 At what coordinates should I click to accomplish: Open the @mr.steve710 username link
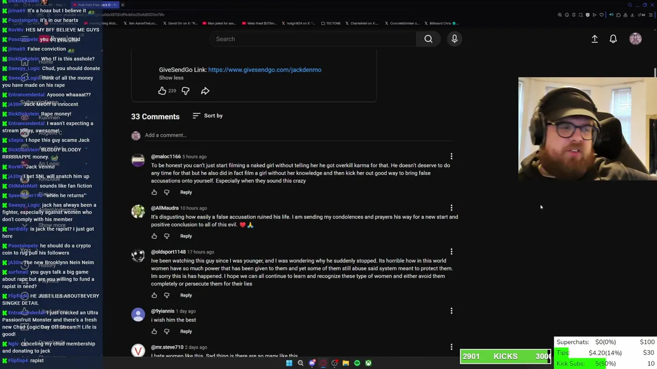[167, 347]
